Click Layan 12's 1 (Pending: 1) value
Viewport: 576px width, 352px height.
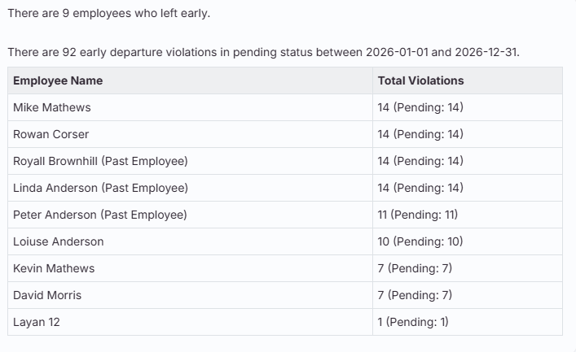click(x=413, y=322)
